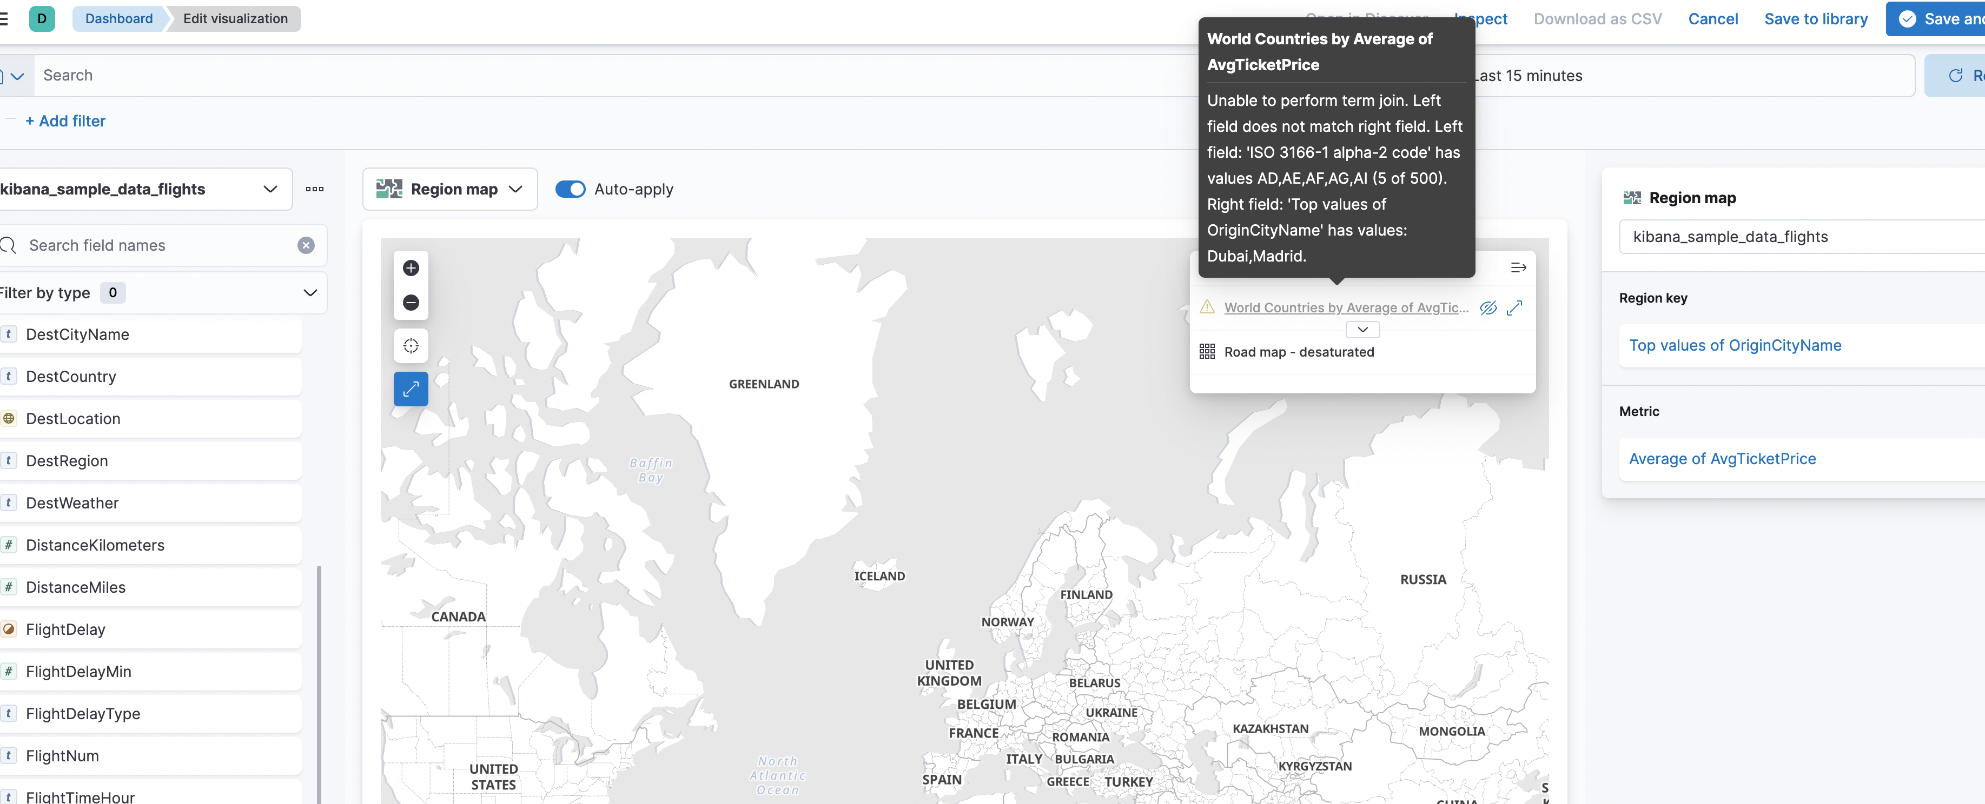The width and height of the screenshot is (1985, 804).
Task: Add a new filter
Action: (x=65, y=121)
